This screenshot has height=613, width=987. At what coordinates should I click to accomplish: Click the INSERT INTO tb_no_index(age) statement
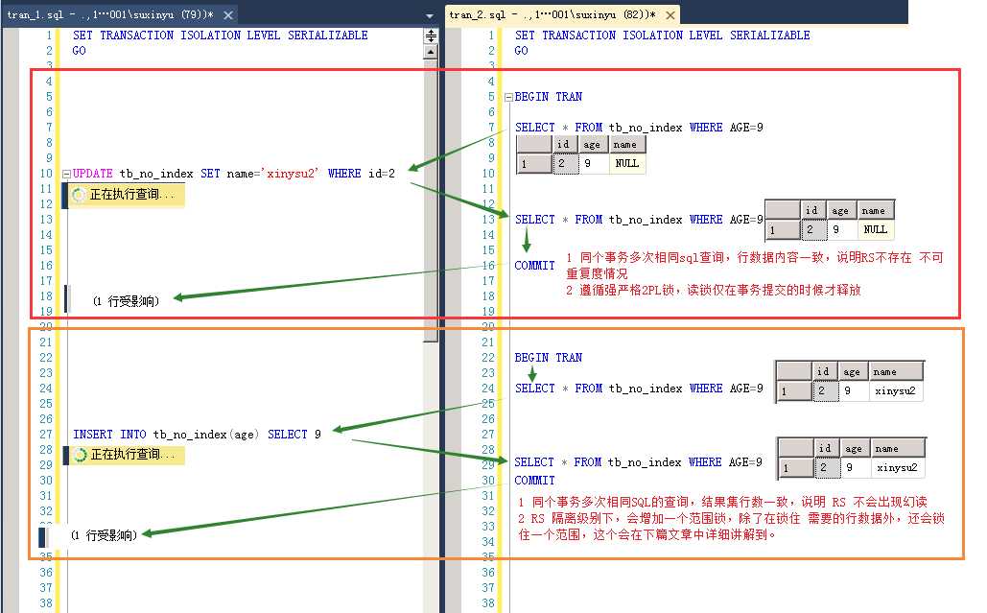[x=197, y=435]
